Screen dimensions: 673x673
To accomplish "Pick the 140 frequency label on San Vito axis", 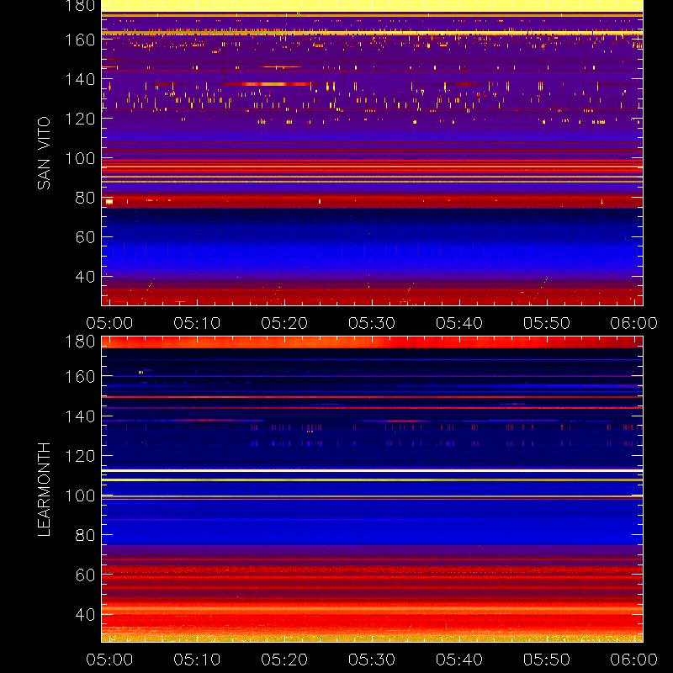I will tap(80, 79).
